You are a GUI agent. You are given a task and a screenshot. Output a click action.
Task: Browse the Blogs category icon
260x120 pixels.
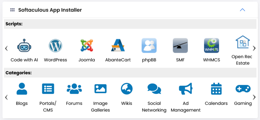coord(22,89)
